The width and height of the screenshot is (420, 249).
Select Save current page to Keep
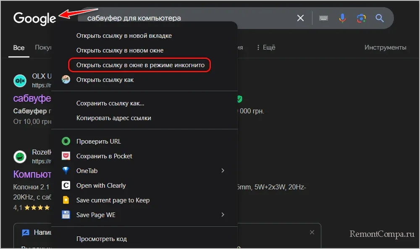113,200
